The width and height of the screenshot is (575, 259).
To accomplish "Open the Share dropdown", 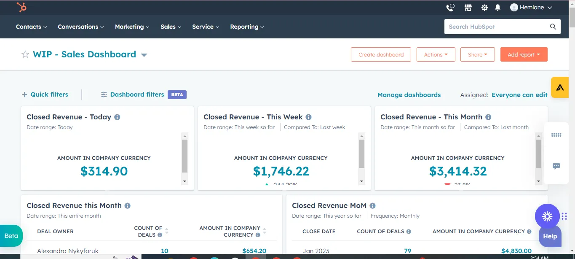I will (x=477, y=54).
